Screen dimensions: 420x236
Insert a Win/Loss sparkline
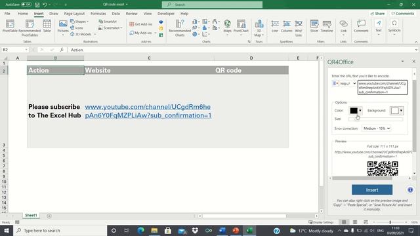click(299, 28)
